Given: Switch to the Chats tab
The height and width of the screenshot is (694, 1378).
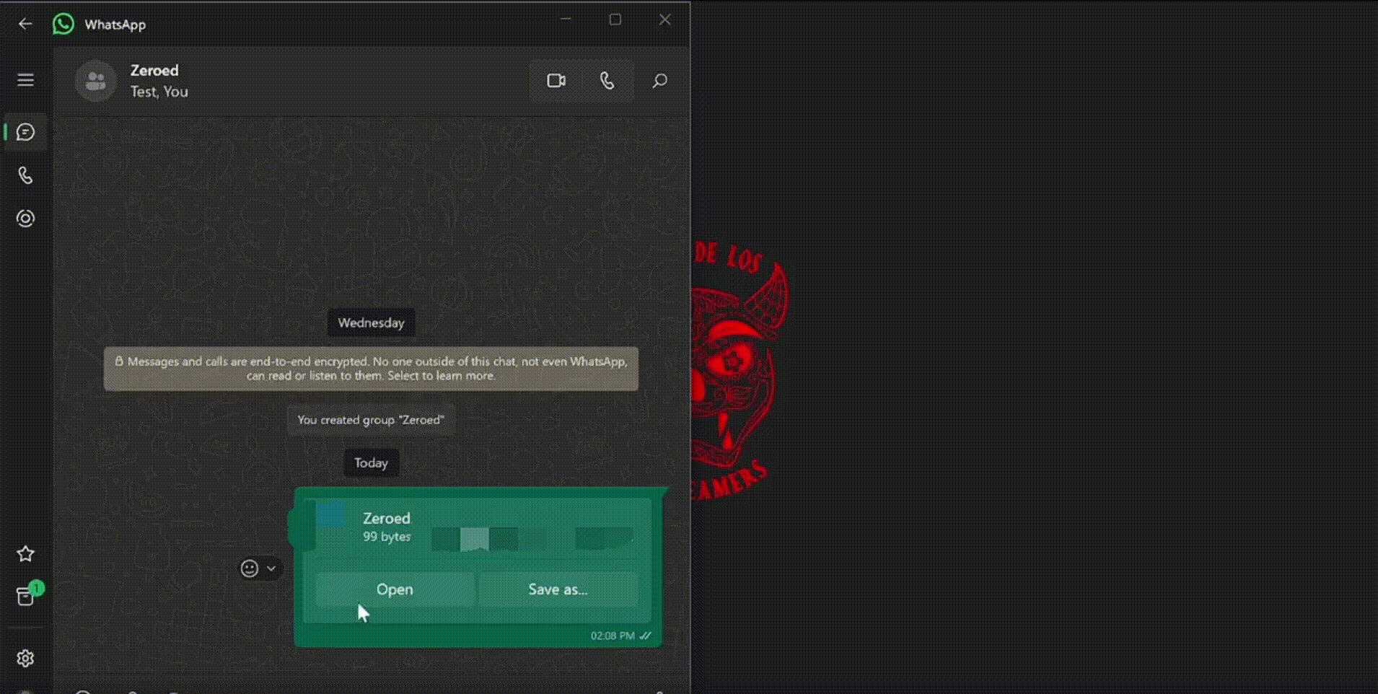Looking at the screenshot, I should [x=25, y=132].
